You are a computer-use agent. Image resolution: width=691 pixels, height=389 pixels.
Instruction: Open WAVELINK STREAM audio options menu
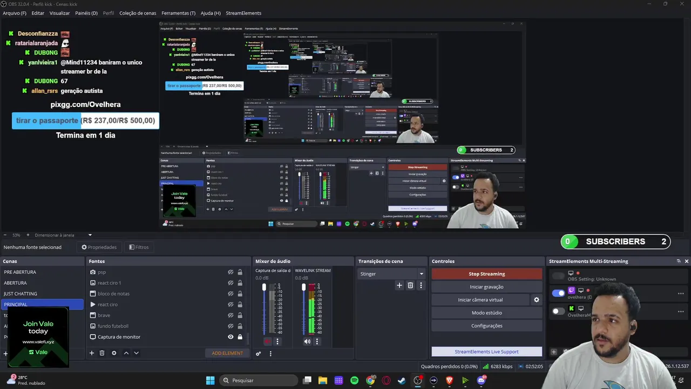point(317,341)
